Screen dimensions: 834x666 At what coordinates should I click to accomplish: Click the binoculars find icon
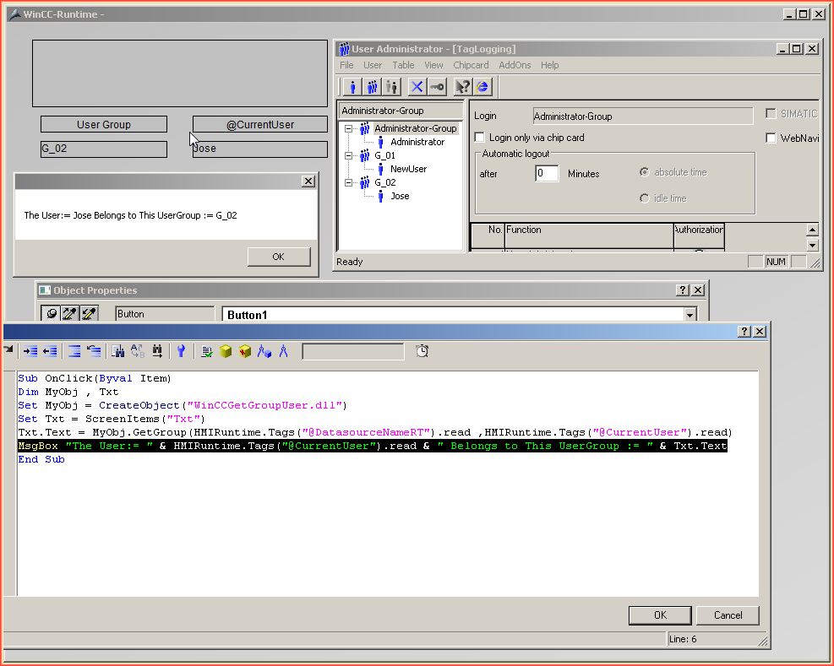tap(118, 351)
